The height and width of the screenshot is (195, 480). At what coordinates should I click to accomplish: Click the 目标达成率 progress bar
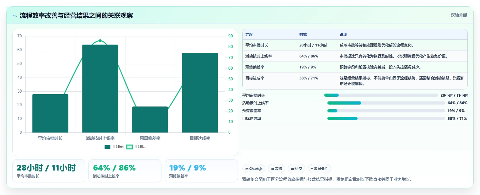386,118
